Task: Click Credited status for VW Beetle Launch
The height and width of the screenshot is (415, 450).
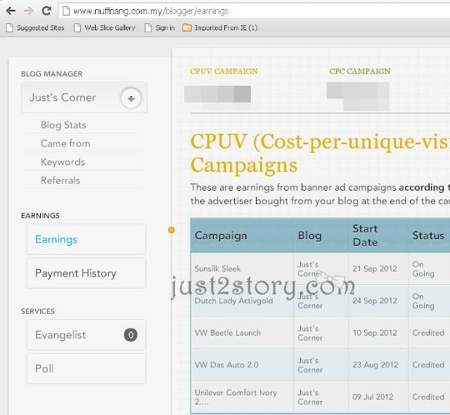Action: click(x=428, y=333)
